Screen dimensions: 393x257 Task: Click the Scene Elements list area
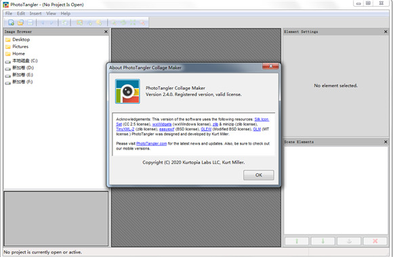click(x=336, y=191)
